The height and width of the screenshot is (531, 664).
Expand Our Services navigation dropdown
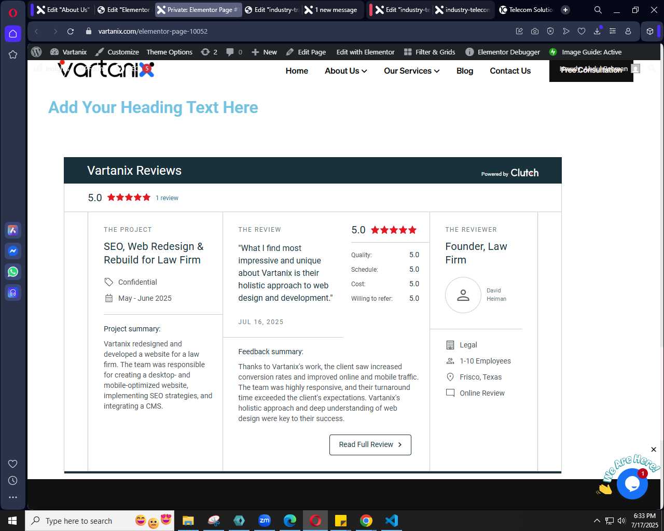[412, 71]
